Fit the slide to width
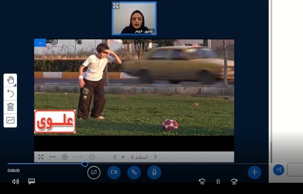Image resolution: width=303 pixels, height=194 pixels. 53,157
